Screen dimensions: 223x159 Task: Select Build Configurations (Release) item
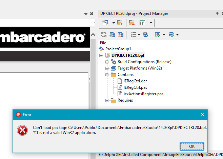click(x=144, y=62)
